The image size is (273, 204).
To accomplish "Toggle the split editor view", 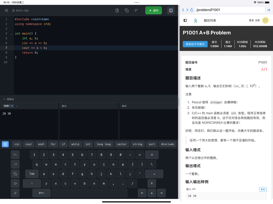I will (171, 11).
